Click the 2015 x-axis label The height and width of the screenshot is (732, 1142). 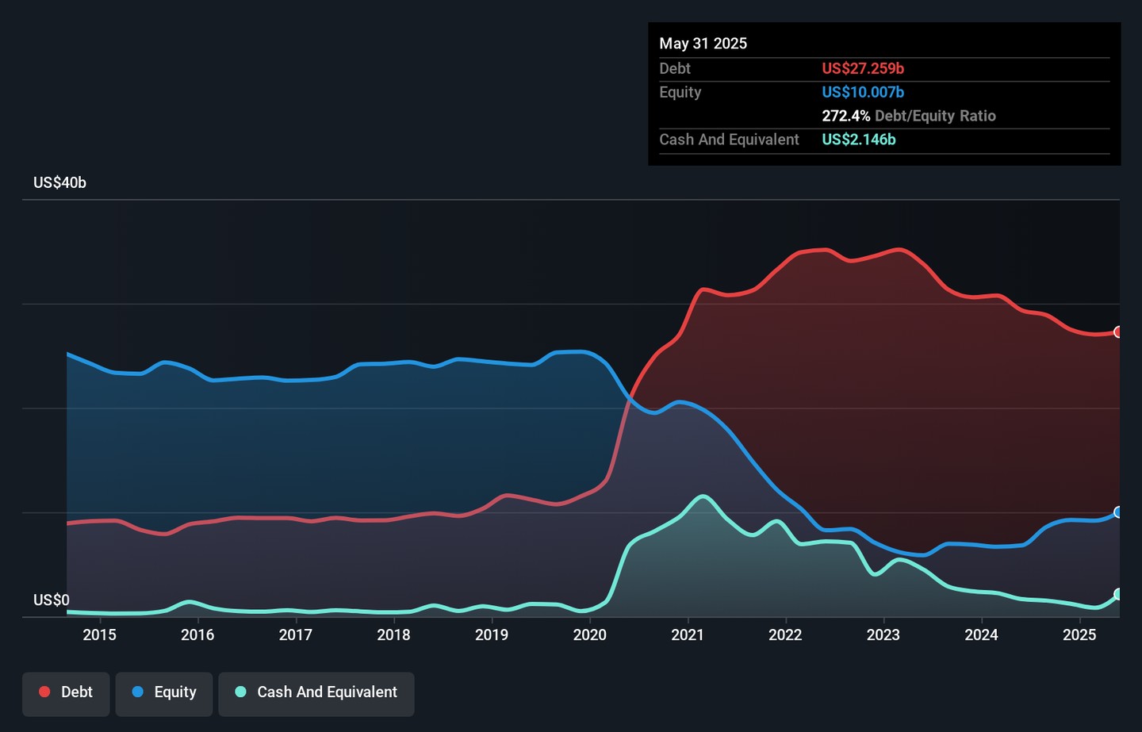click(x=99, y=634)
